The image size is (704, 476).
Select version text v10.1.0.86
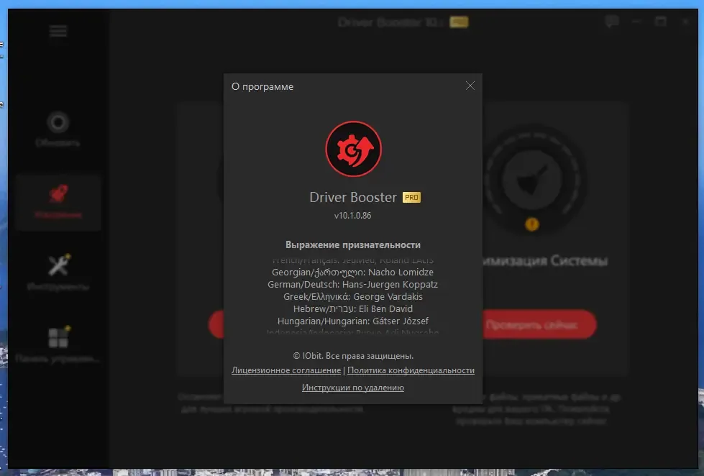click(353, 216)
